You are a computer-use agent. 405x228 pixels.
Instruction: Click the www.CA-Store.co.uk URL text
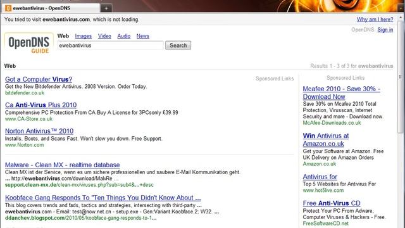pos(28,119)
